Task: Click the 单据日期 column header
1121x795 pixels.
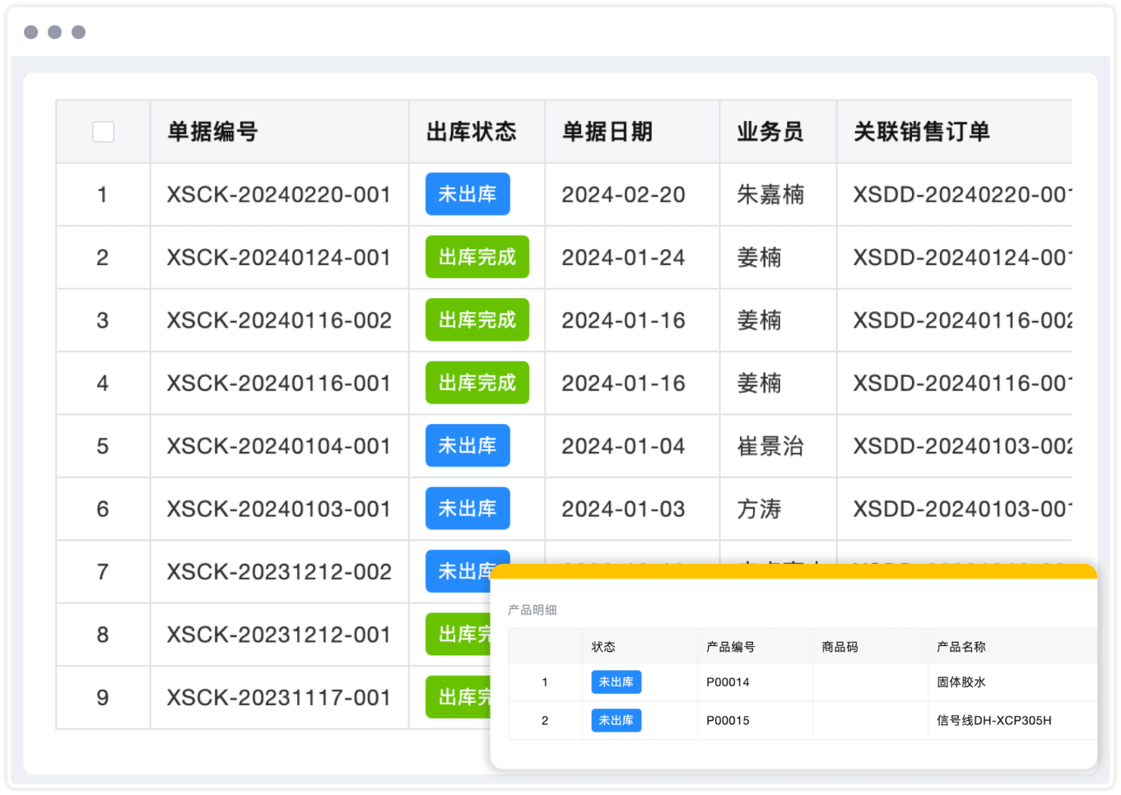Action: tap(607, 132)
